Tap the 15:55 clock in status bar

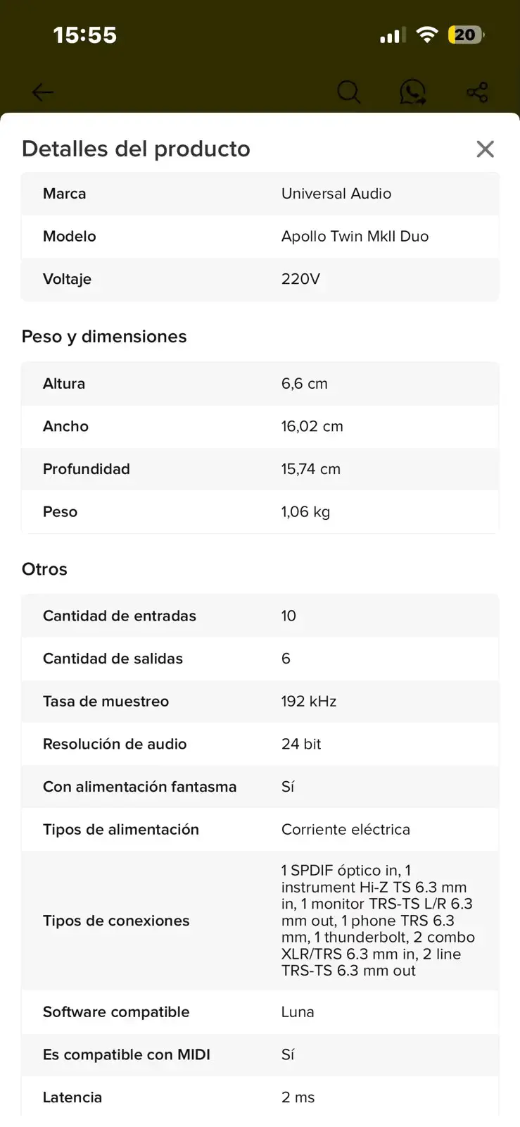[84, 35]
